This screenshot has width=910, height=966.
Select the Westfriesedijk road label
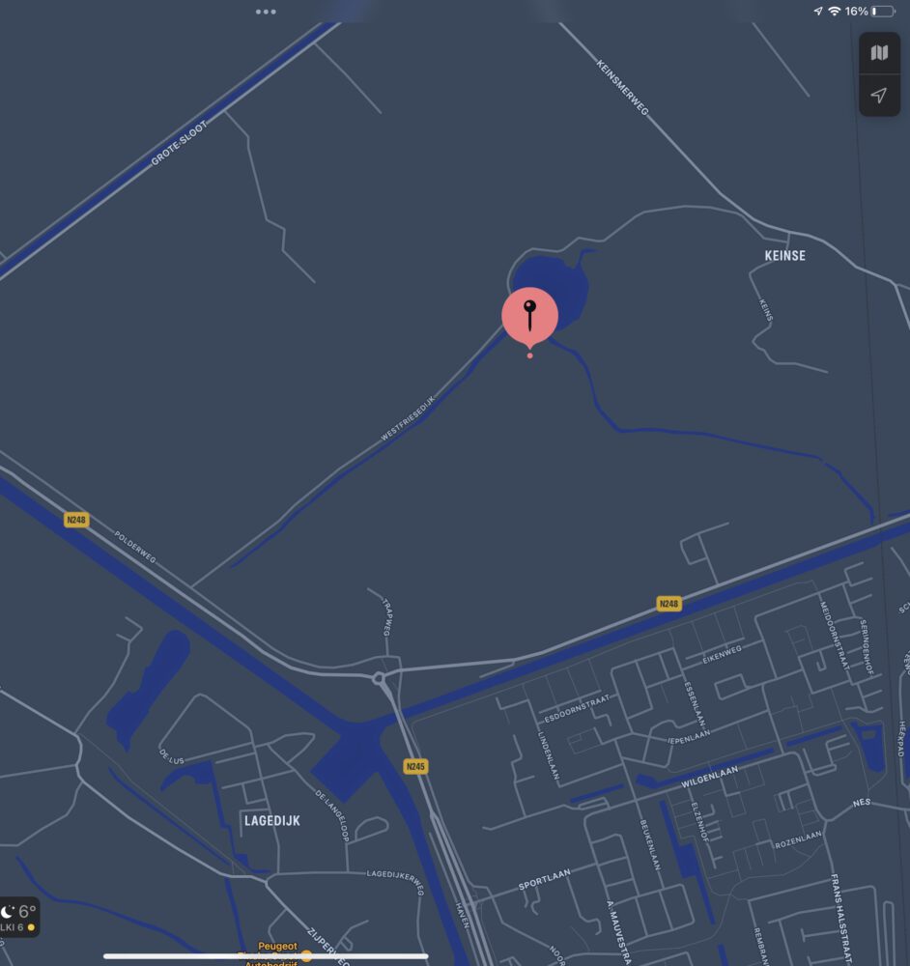click(x=408, y=418)
